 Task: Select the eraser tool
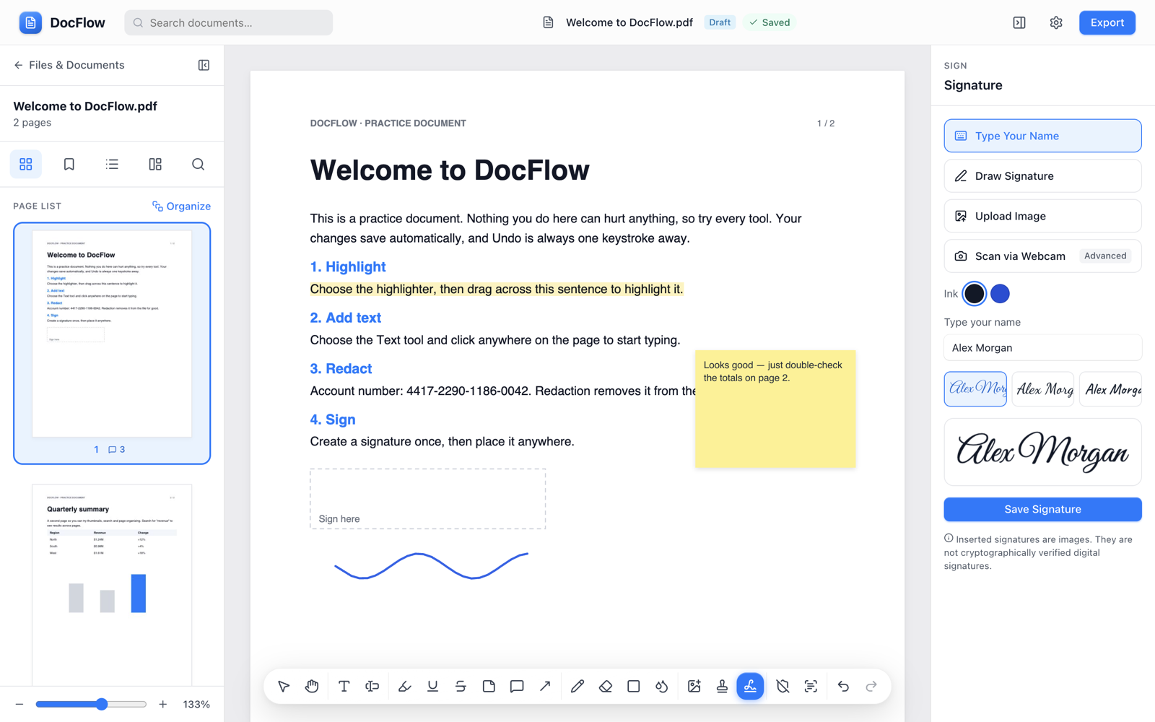pos(606,686)
